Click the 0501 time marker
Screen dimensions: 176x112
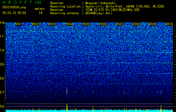click(x=19, y=24)
